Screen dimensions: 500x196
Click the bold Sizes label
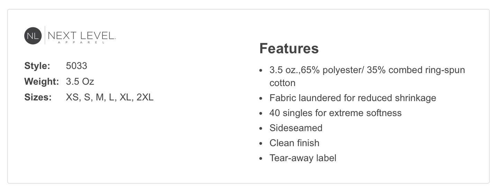(x=38, y=97)
